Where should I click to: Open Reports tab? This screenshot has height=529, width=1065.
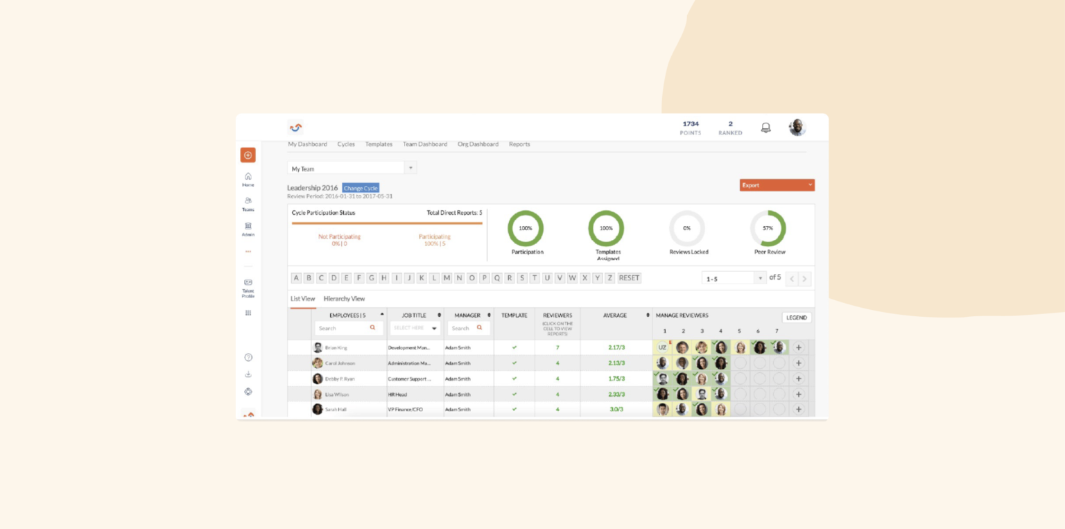pyautogui.click(x=519, y=144)
